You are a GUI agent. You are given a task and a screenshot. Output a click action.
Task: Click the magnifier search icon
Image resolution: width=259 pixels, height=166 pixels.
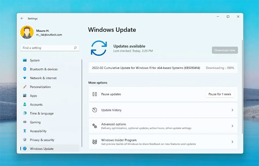pos(75,48)
